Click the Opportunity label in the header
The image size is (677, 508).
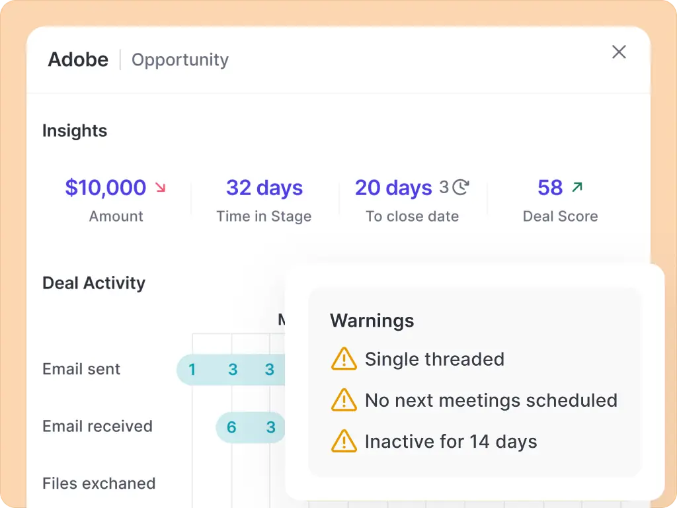(x=180, y=60)
